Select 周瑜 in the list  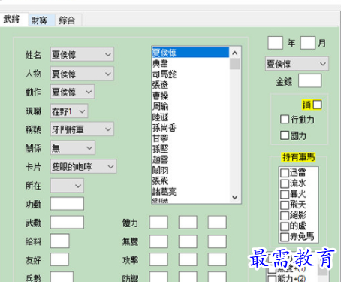(x=191, y=107)
